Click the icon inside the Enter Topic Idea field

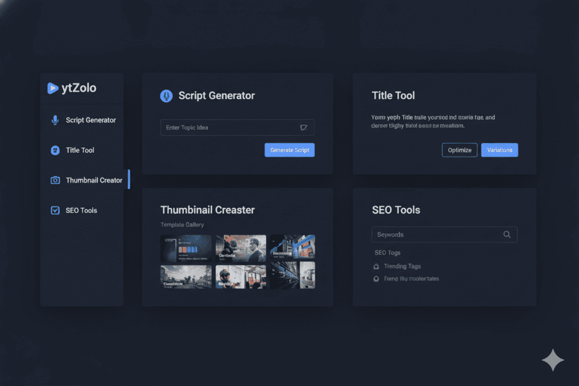tap(304, 128)
